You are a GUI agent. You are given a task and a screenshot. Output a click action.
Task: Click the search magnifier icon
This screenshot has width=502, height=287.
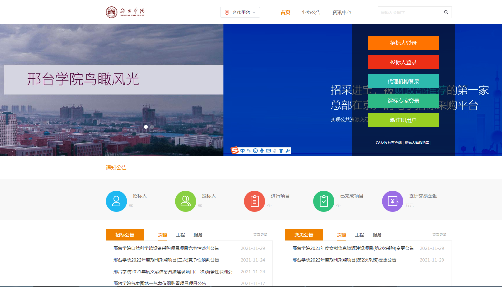[446, 12]
